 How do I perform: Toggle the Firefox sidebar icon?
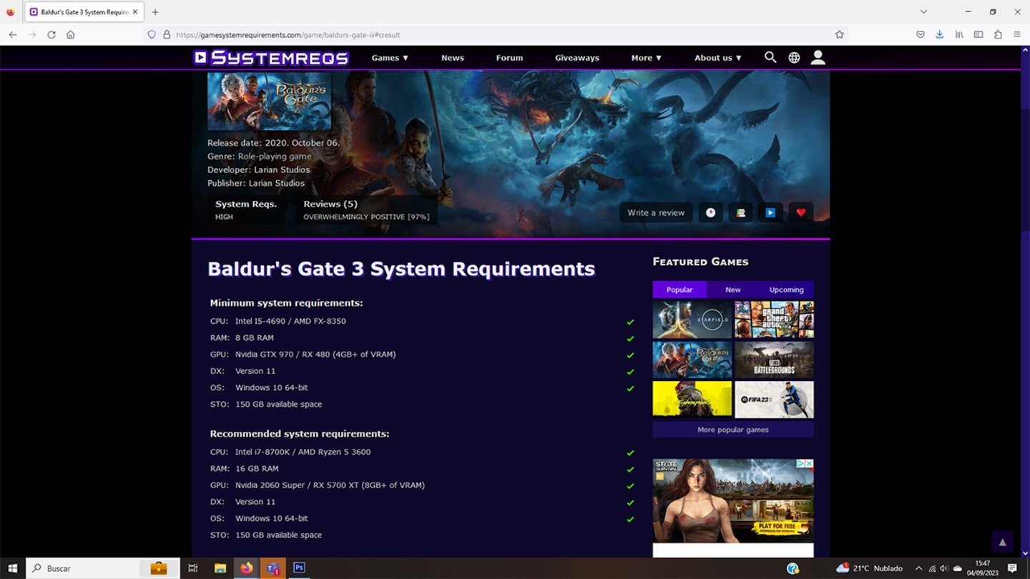pyautogui.click(x=978, y=34)
